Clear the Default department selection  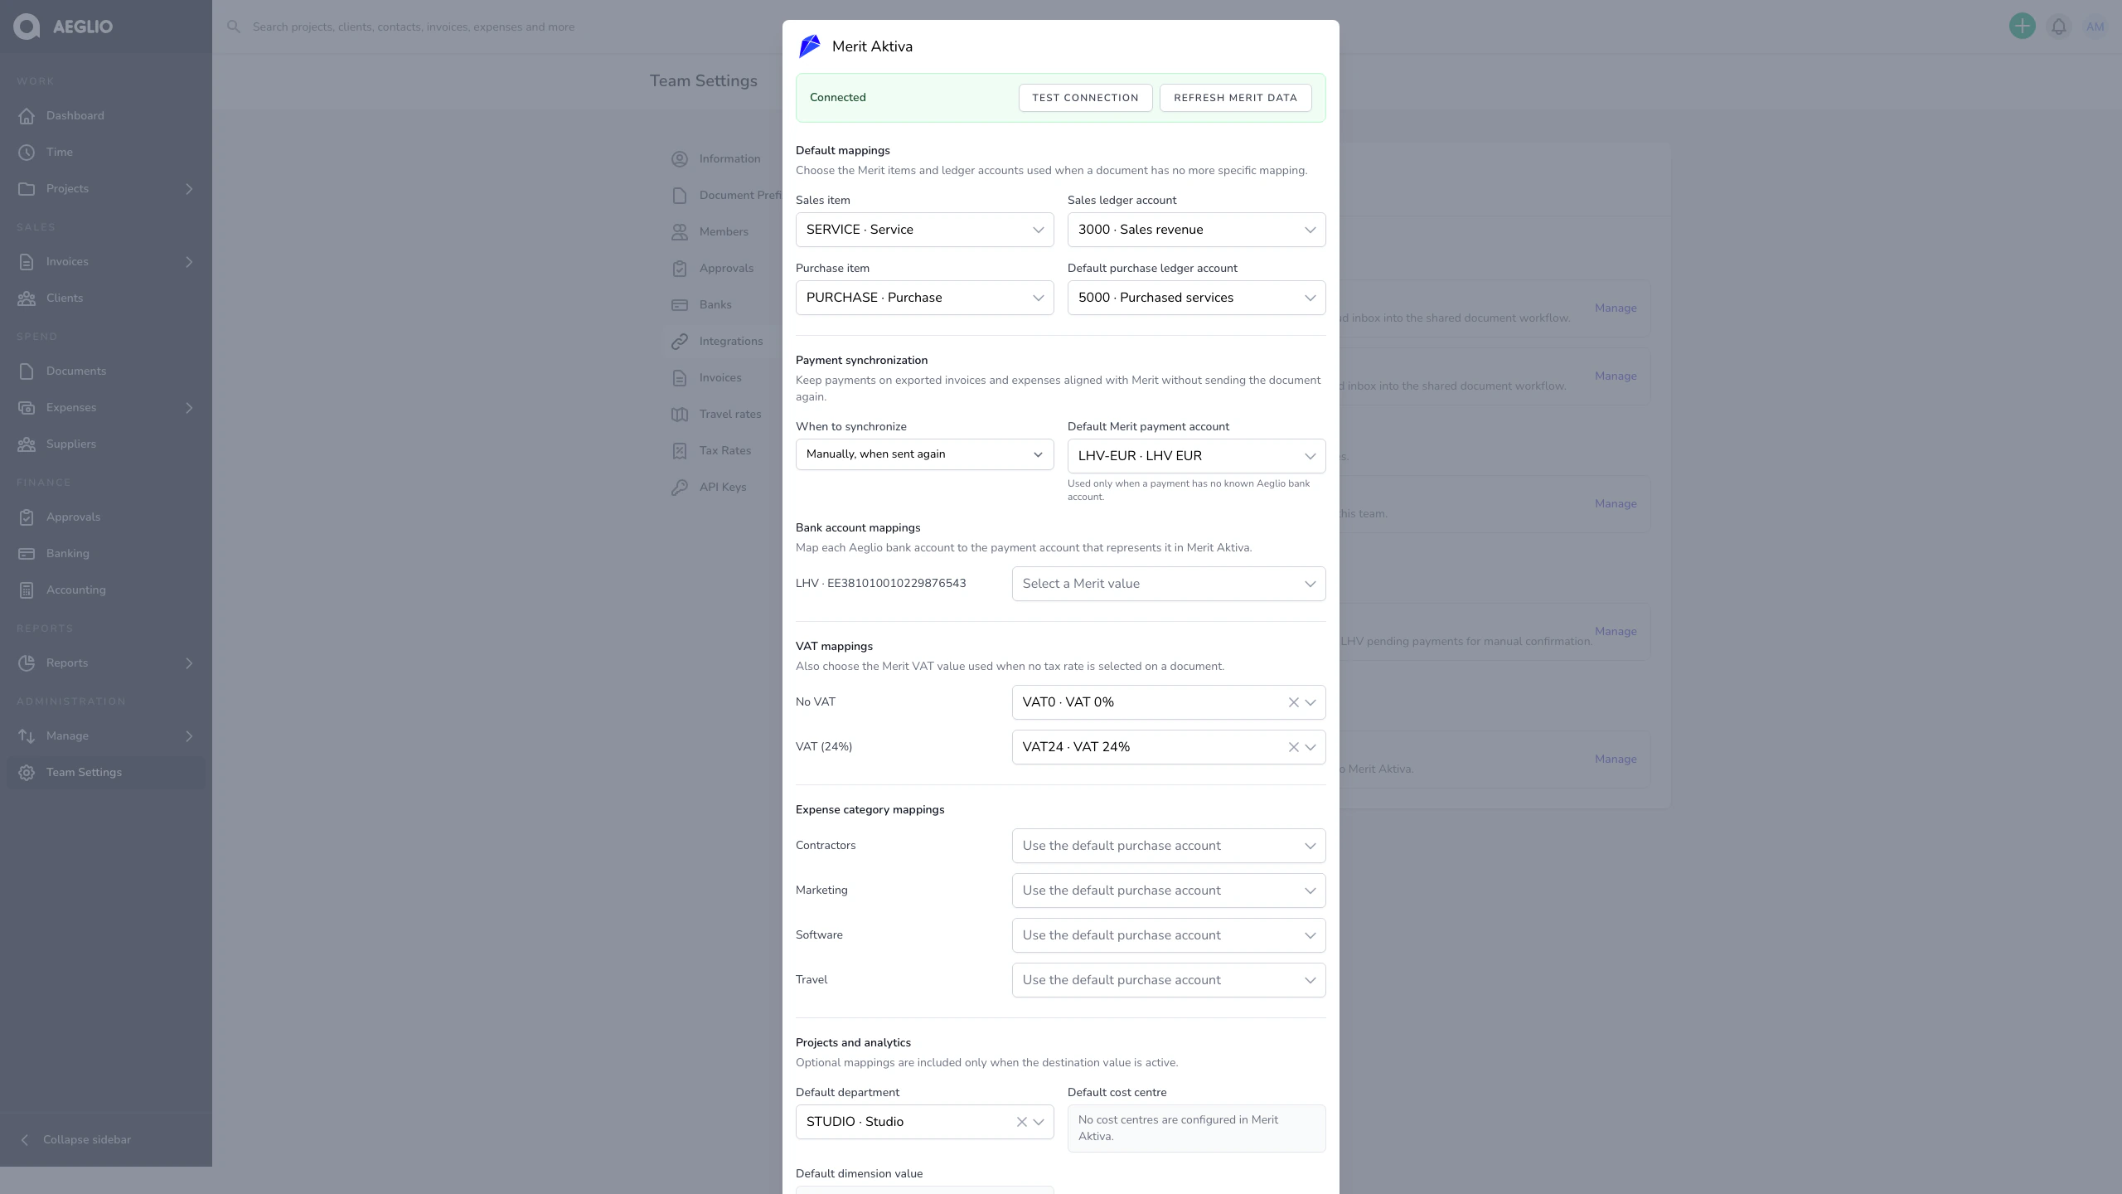(x=1021, y=1122)
